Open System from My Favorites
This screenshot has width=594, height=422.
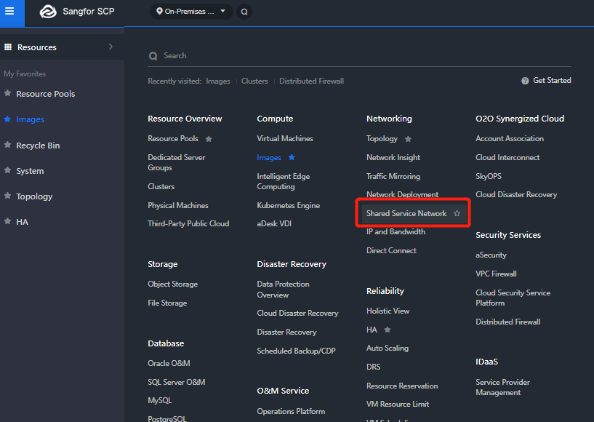pyautogui.click(x=30, y=171)
